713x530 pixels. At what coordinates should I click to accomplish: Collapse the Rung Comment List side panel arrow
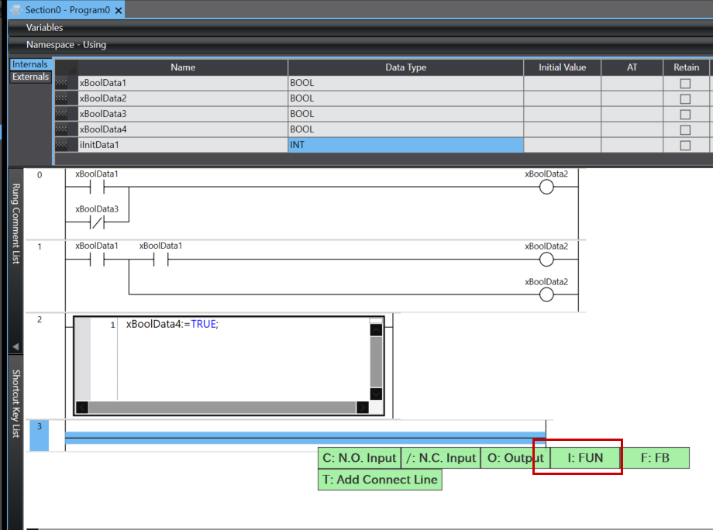15,346
